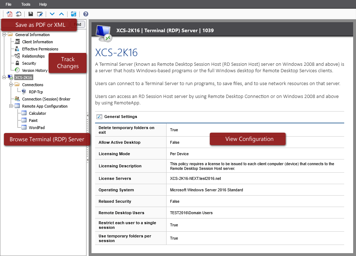
Task: Click 'Microsoft Windows Server 2016 Standard' value
Action: pyautogui.click(x=206, y=190)
